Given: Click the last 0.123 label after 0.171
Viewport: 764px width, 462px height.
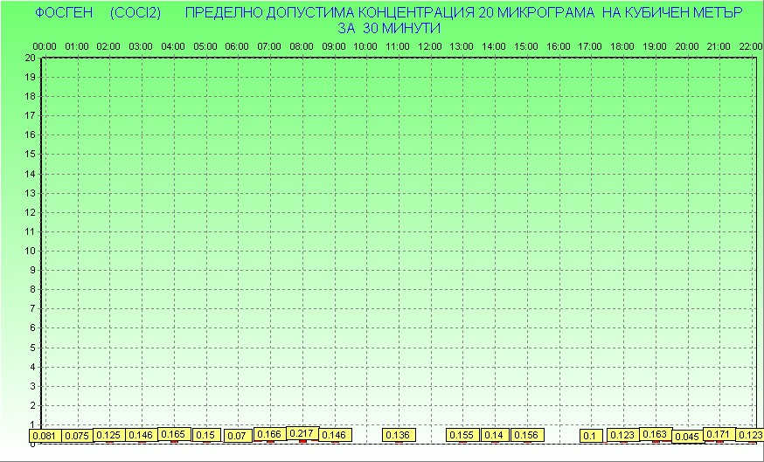Looking at the screenshot, I should 749,435.
